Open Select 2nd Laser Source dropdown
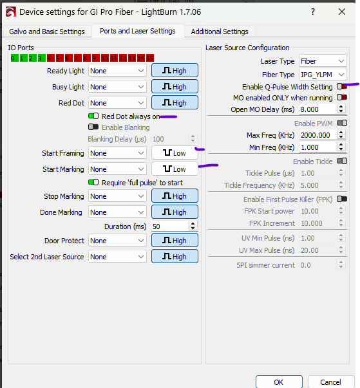360x388 pixels. (117, 257)
